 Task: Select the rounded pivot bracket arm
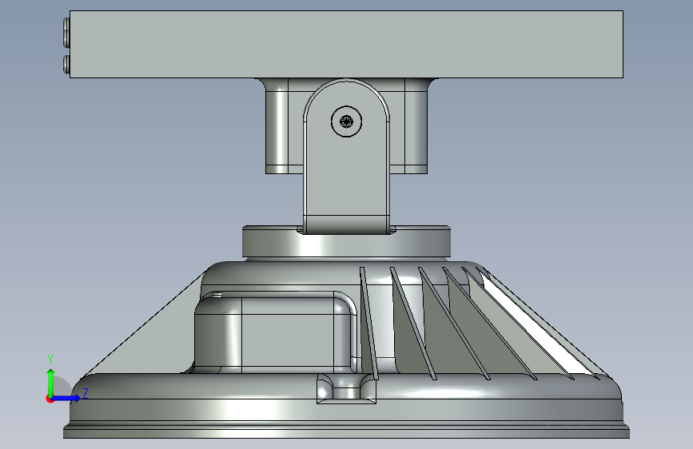click(x=347, y=157)
